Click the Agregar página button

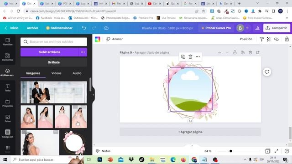click(x=190, y=132)
